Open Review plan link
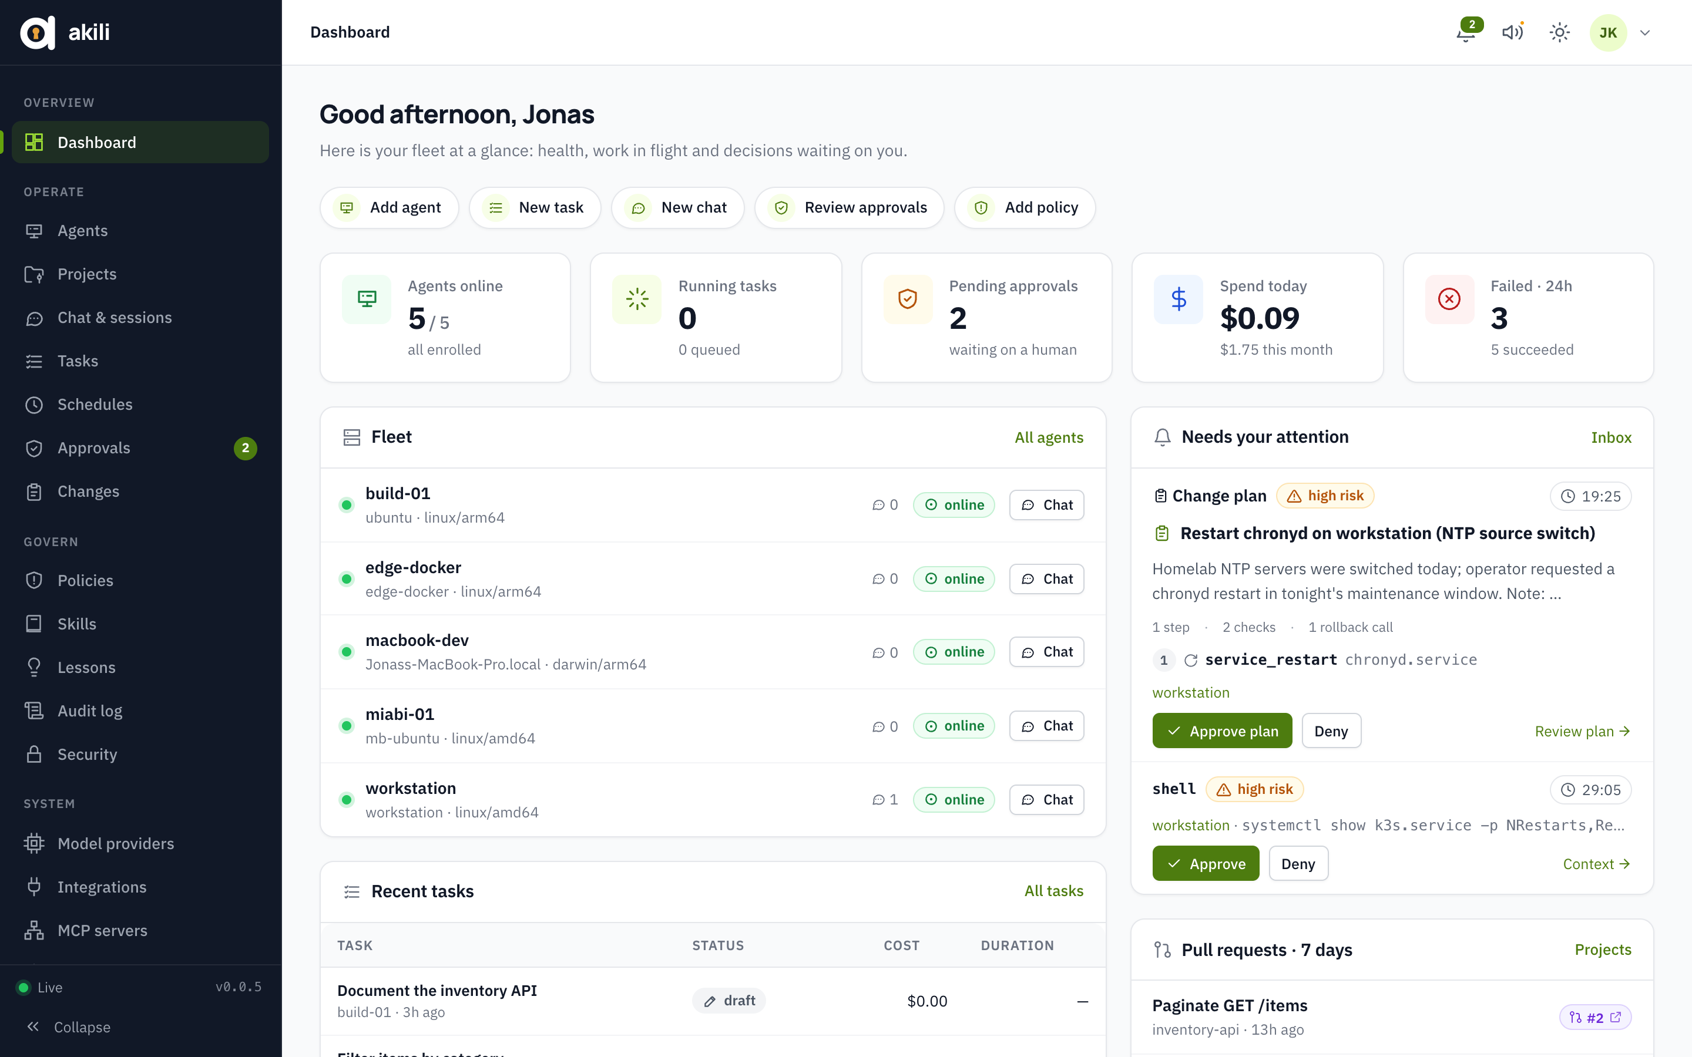Screen dimensions: 1692x1057 tap(1583, 731)
